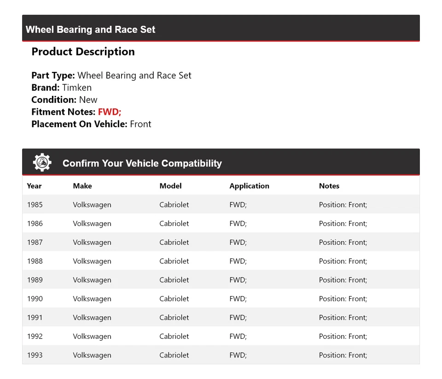The width and height of the screenshot is (442, 379).
Task: Click the Application column header
Action: tap(249, 186)
